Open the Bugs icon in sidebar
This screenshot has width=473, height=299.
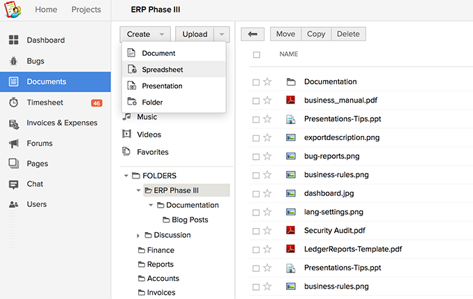13,61
